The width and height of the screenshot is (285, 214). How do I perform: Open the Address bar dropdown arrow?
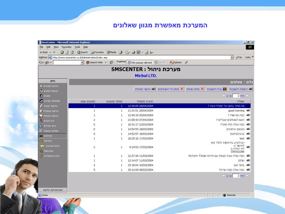click(x=232, y=57)
